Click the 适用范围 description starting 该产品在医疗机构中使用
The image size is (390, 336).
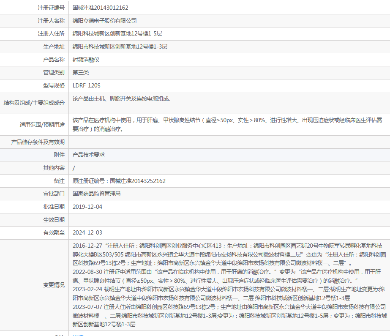coord(227,125)
